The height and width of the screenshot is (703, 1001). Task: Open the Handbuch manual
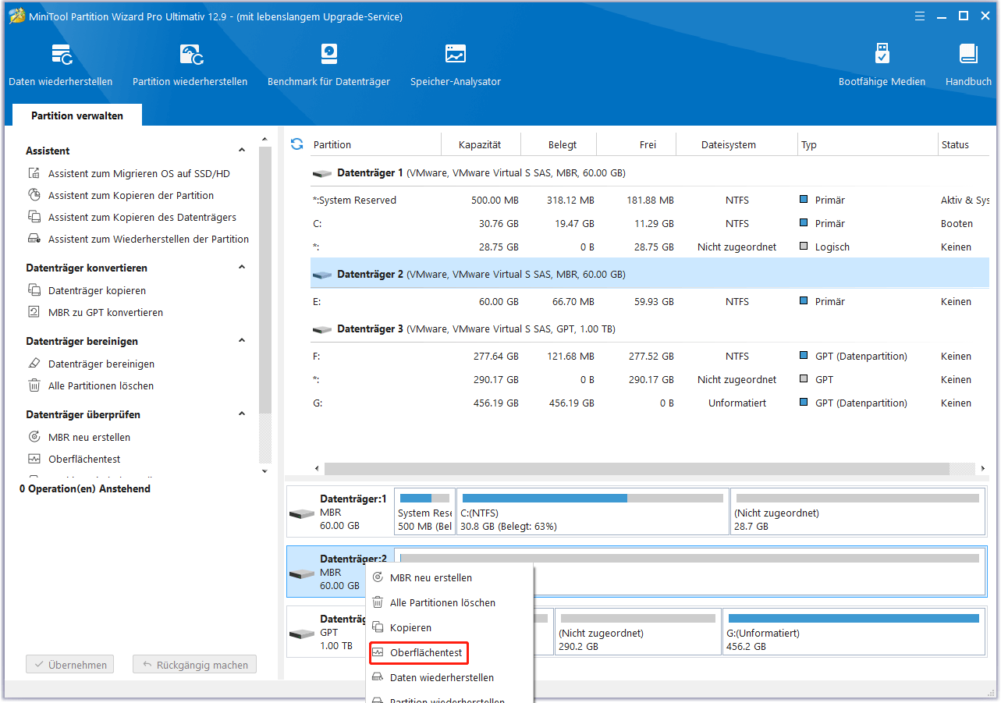(968, 66)
